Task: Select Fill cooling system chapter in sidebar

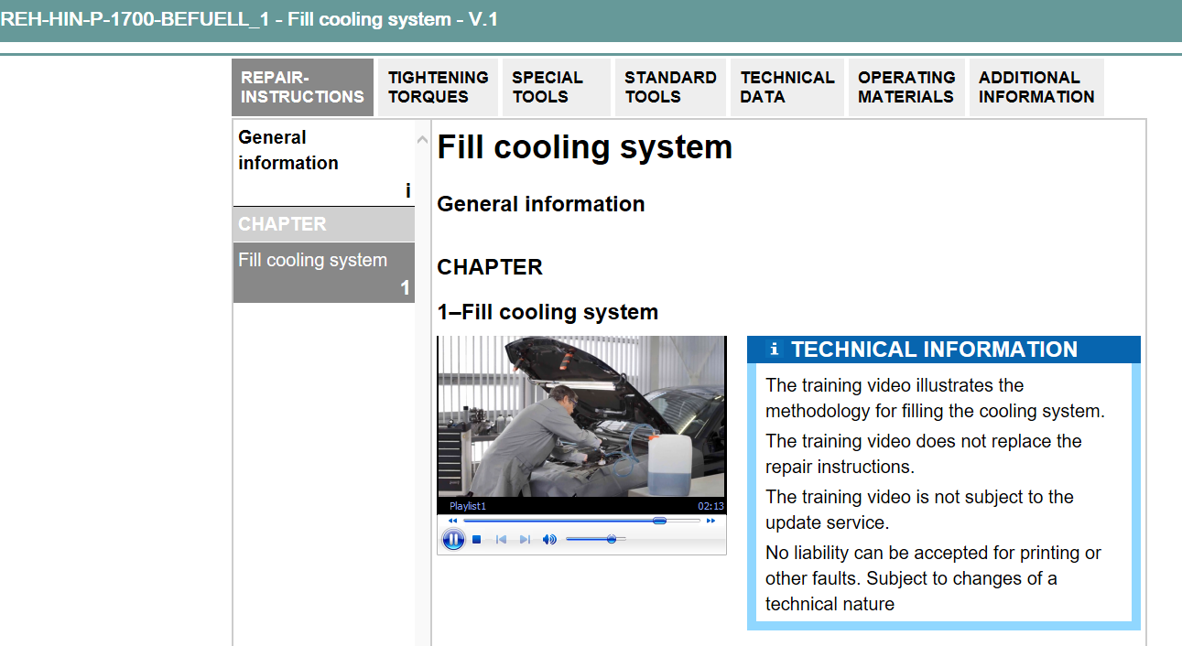Action: point(322,272)
